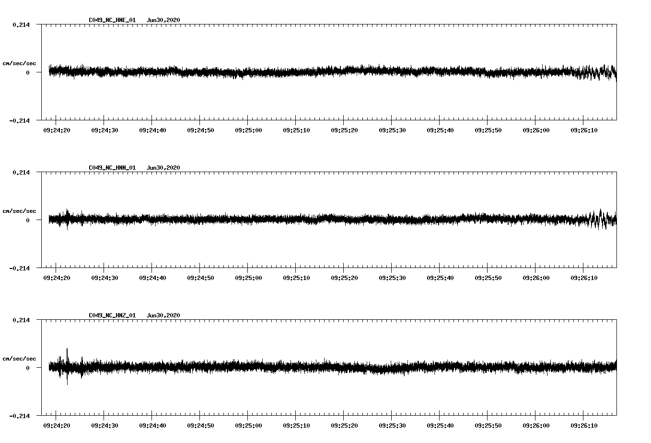Click the cm/sec/sec unit label on the HNZ plot
651x443 pixels.
click(20, 359)
